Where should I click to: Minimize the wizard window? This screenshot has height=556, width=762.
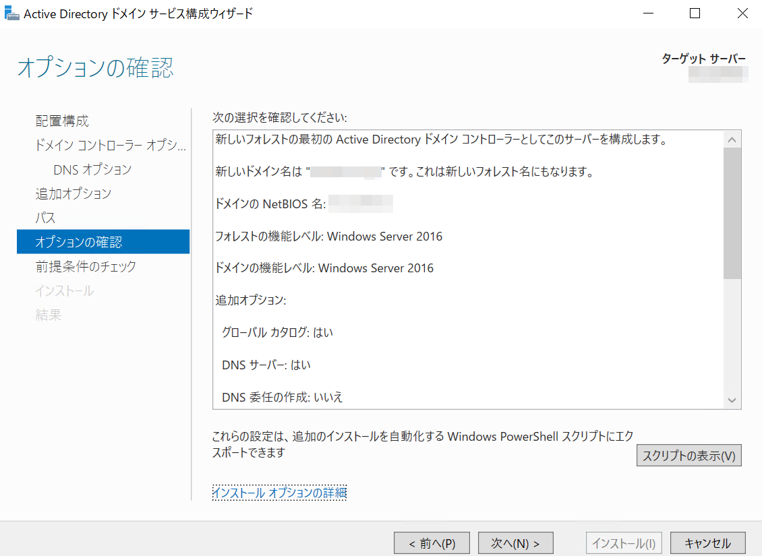tap(648, 13)
